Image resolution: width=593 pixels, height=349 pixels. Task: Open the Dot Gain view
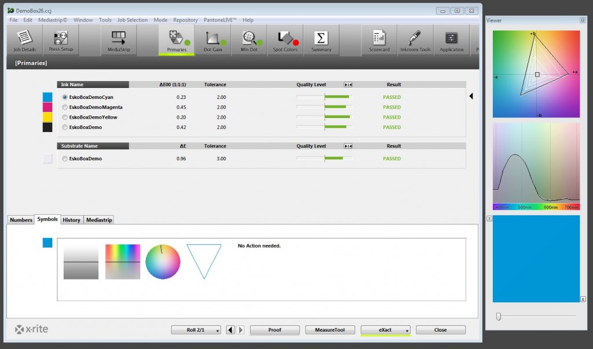click(x=213, y=41)
